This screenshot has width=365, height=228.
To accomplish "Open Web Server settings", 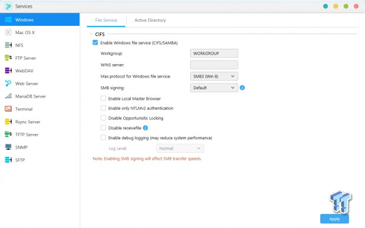I will [40, 83].
